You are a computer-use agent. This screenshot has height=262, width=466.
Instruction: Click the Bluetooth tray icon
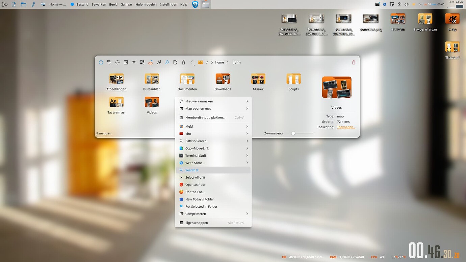tap(399, 4)
